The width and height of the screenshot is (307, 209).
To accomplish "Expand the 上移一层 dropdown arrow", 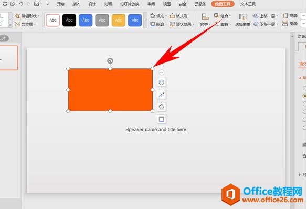I will (277, 16).
